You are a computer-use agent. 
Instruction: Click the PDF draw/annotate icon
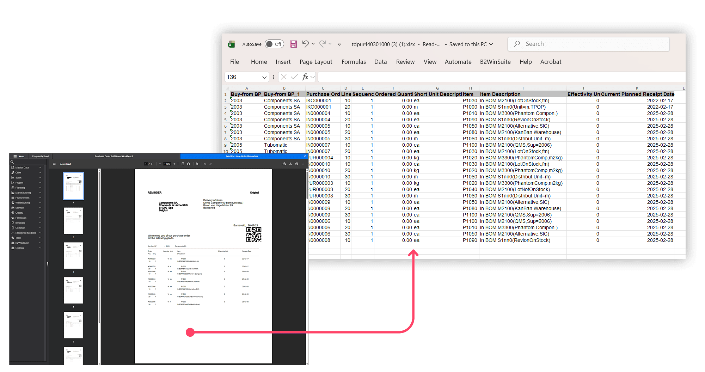pos(197,164)
